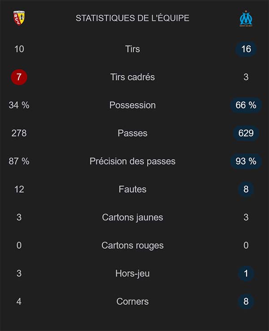Select the Cartons jaunes label

coord(132,217)
